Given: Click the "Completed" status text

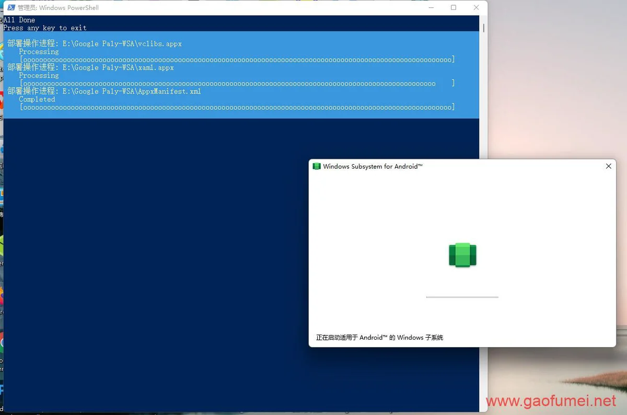Looking at the screenshot, I should tap(37, 99).
